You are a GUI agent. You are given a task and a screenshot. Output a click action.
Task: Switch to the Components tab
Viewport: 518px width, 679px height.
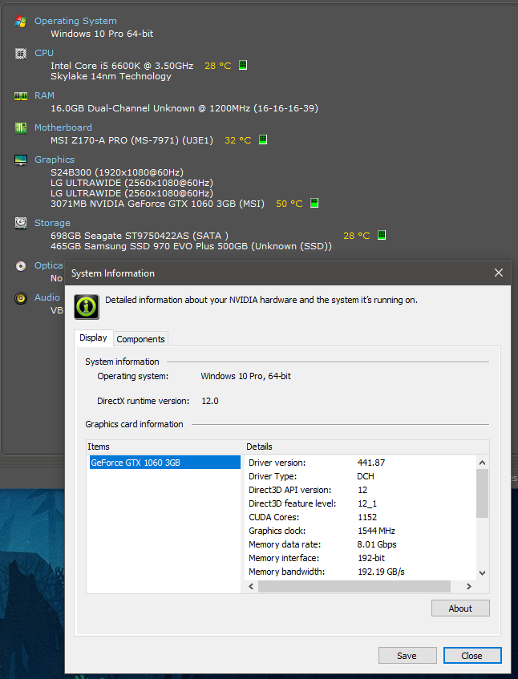pyautogui.click(x=141, y=339)
